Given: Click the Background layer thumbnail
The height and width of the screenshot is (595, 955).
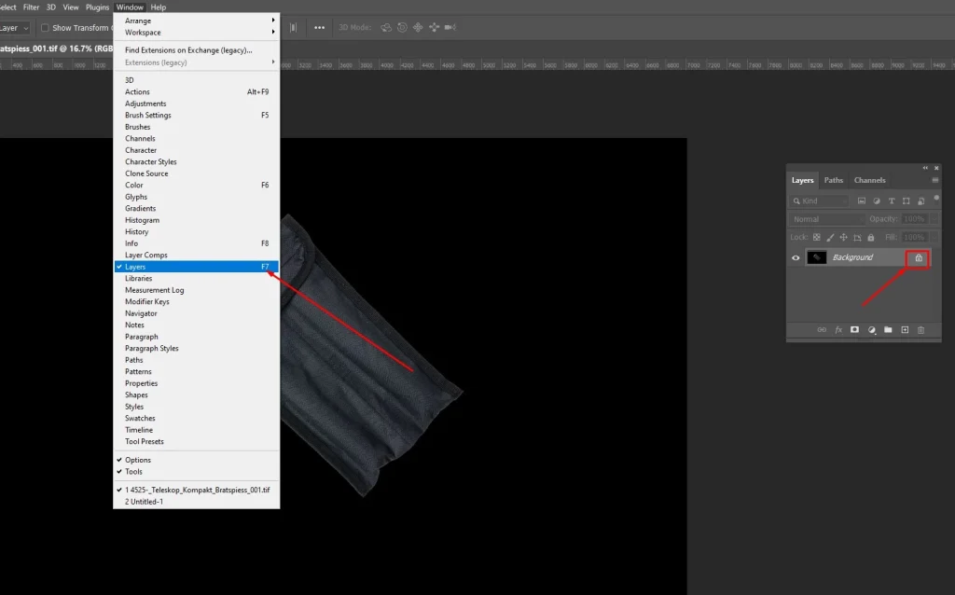Looking at the screenshot, I should tap(817, 257).
